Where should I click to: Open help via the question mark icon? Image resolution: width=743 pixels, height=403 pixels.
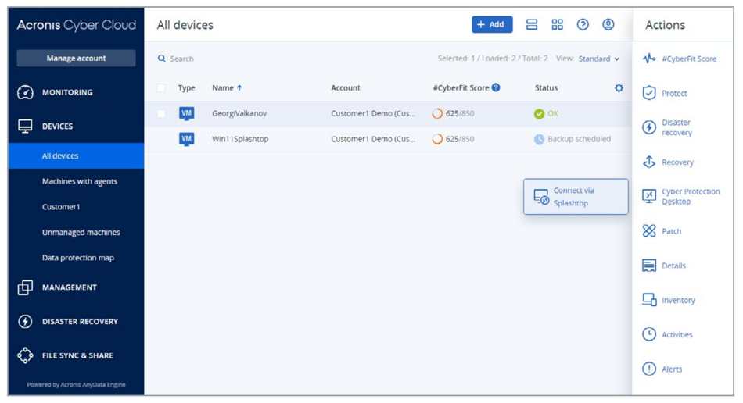[x=583, y=24]
